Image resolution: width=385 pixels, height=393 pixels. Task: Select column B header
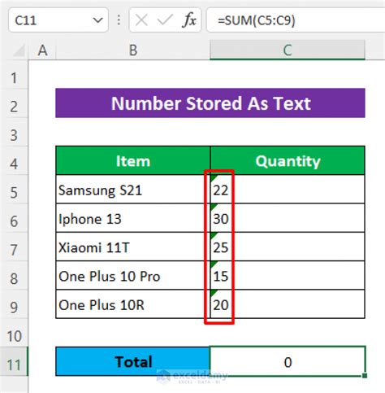point(132,50)
